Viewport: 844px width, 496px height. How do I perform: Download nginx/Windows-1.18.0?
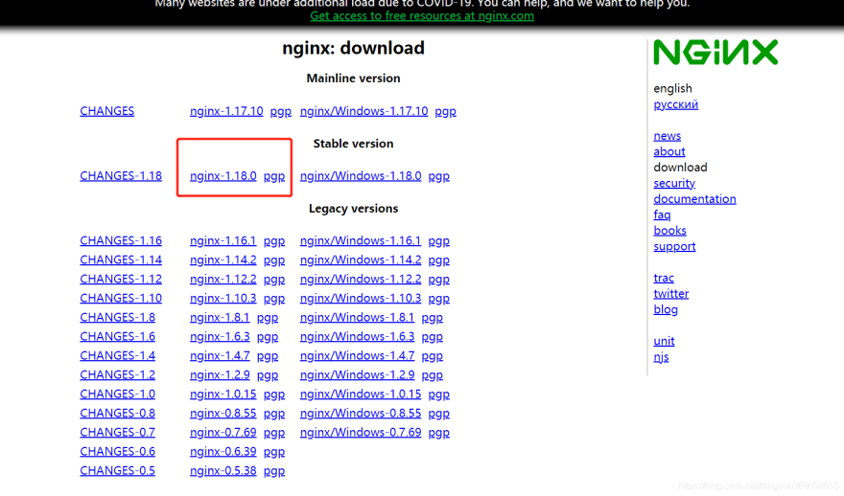coord(361,176)
